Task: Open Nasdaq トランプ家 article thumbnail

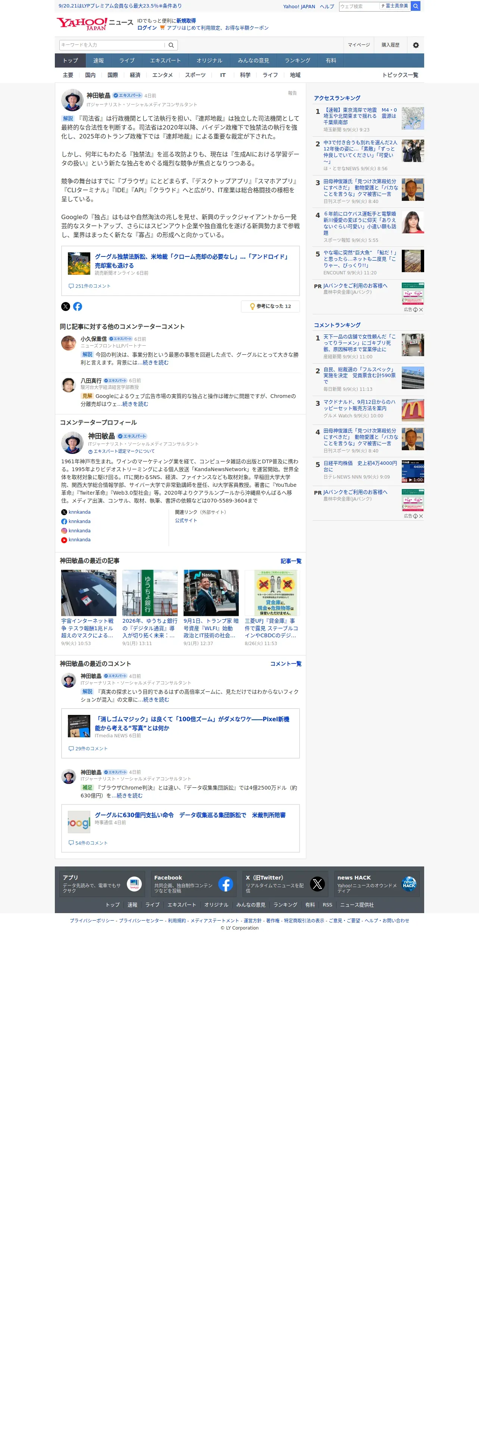Action: pyautogui.click(x=211, y=593)
